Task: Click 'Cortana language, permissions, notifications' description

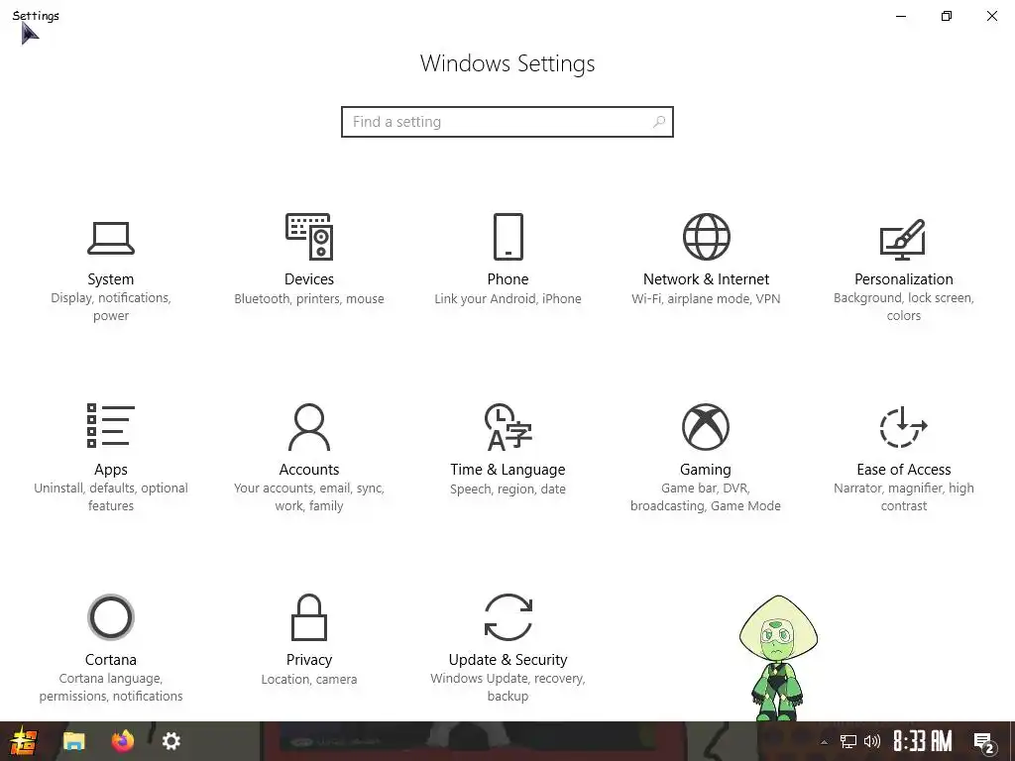Action: click(x=111, y=688)
